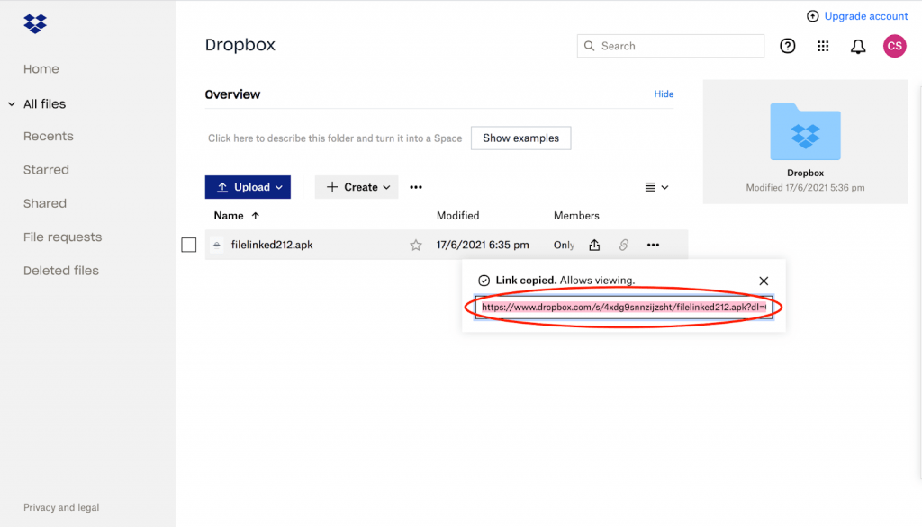
Task: Click the search magnifier icon
Action: [589, 46]
